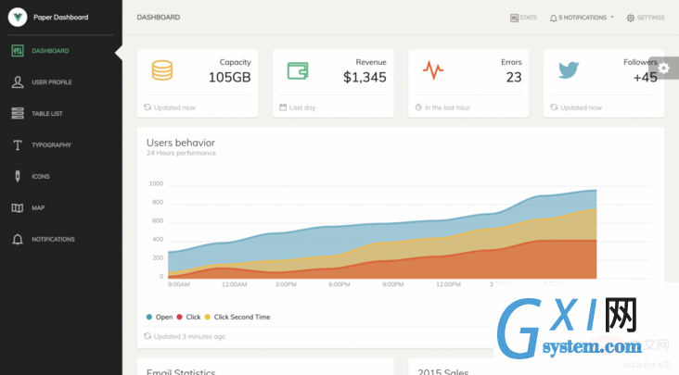Click Updated 3 minutes ago text

(x=189, y=336)
